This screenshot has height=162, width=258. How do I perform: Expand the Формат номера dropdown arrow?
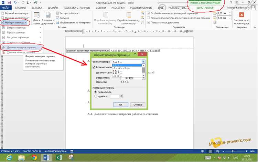click(x=143, y=62)
